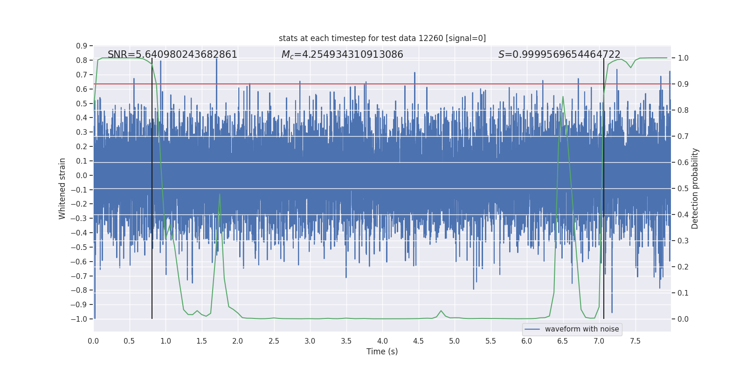Select the black vertical line near 7.1 seconds

(604, 188)
